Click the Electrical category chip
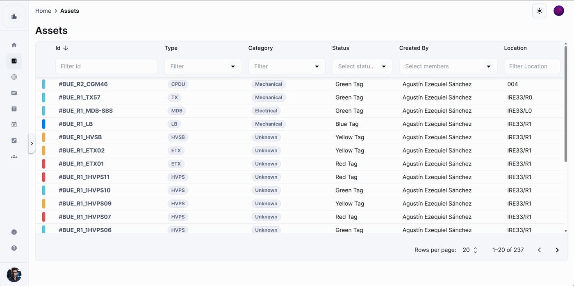Screen dimensions: 574x286 click(266, 111)
